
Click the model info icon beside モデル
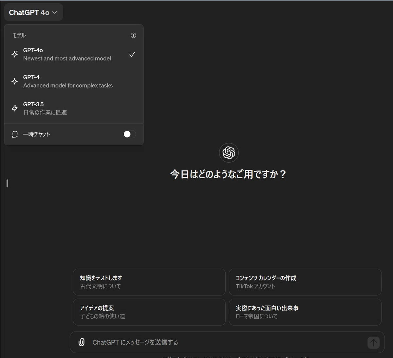(133, 35)
